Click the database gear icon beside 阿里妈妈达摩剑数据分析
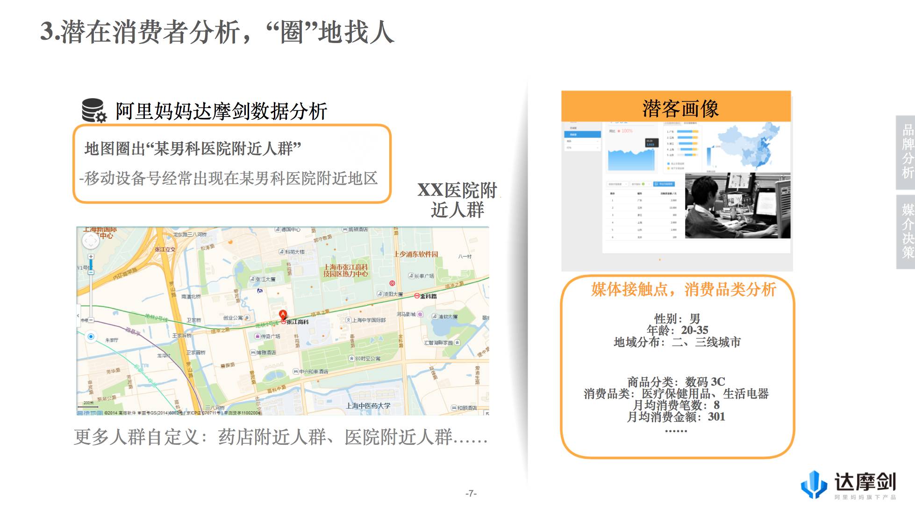The image size is (915, 507). point(94,110)
